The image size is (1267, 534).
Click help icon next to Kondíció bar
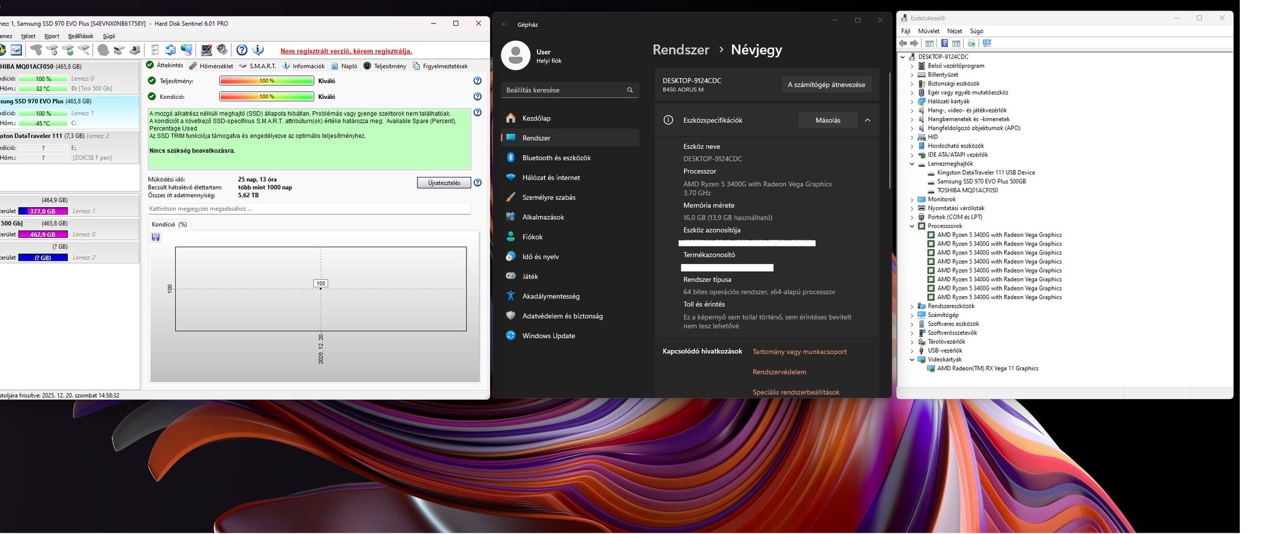click(x=478, y=96)
